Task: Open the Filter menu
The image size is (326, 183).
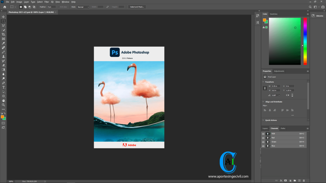Action: (x=46, y=2)
